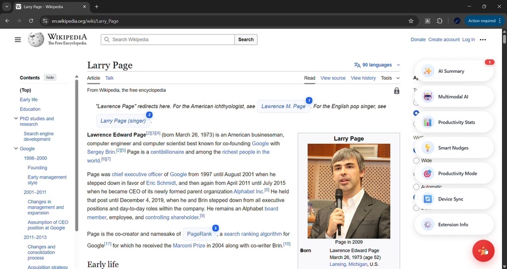
Task: Click the Donate link
Action: click(418, 40)
